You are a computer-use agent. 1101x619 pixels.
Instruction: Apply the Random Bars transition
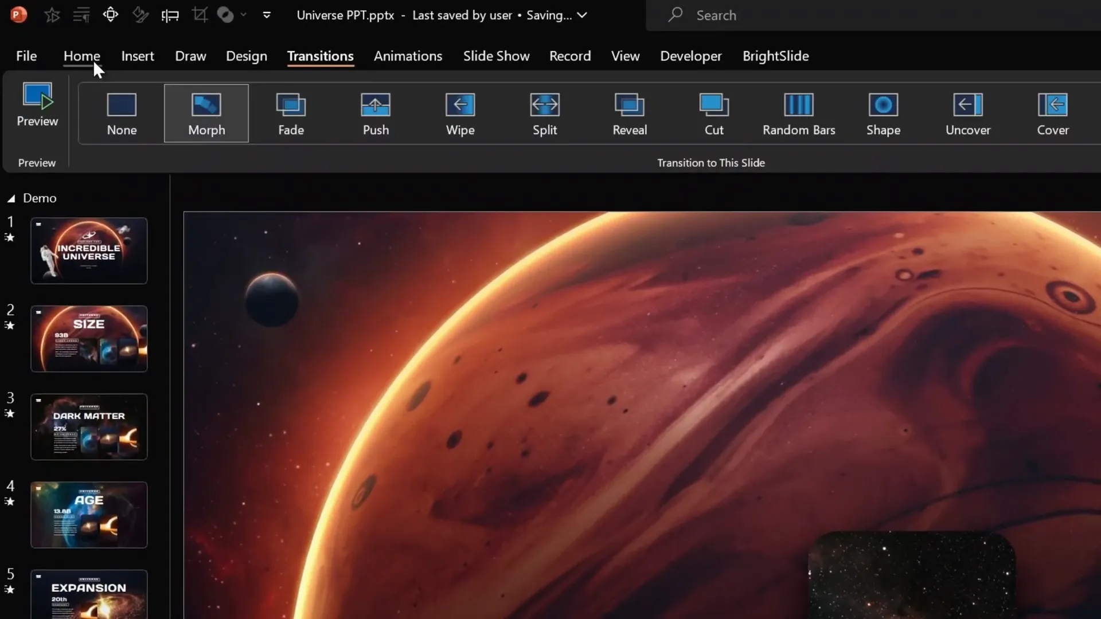[x=799, y=113]
